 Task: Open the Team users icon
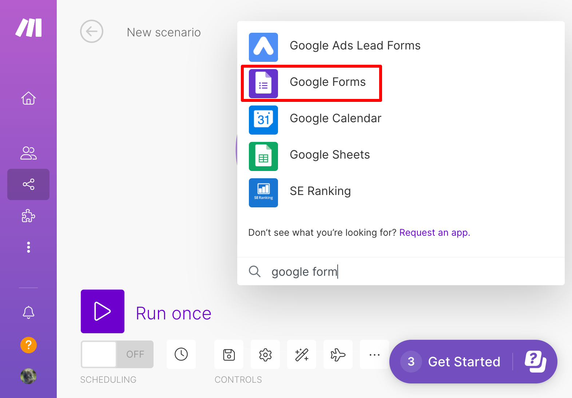(28, 153)
